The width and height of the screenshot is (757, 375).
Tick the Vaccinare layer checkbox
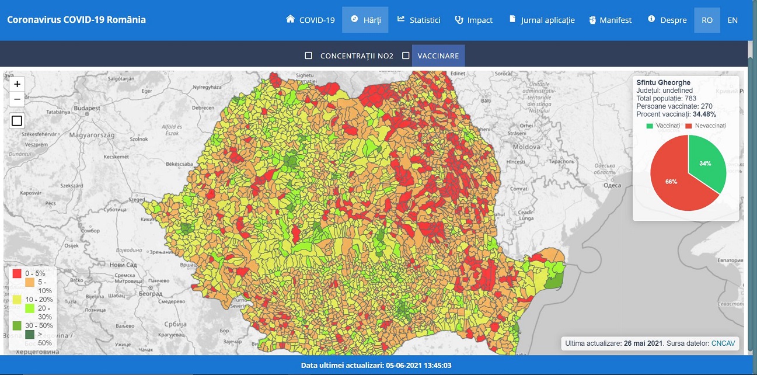tap(406, 56)
